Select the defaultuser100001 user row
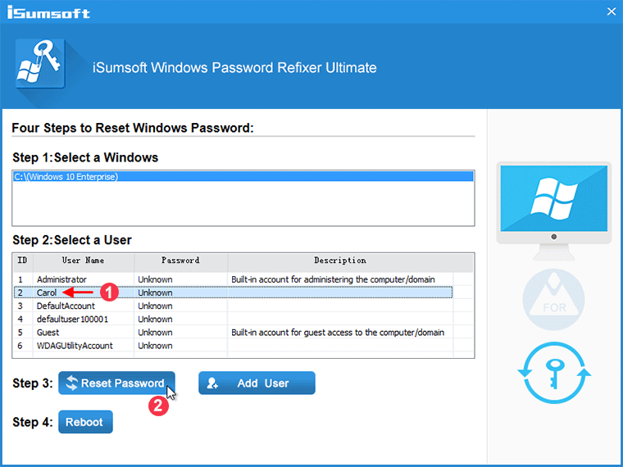 click(x=234, y=320)
